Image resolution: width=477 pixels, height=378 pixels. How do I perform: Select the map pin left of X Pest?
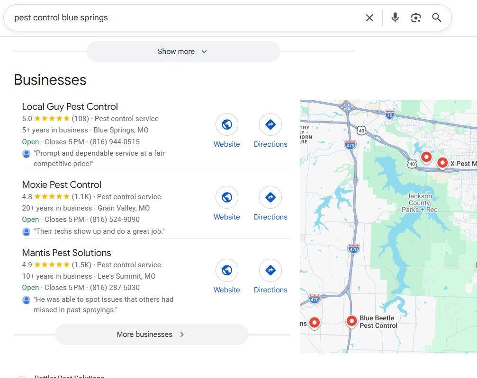point(426,158)
